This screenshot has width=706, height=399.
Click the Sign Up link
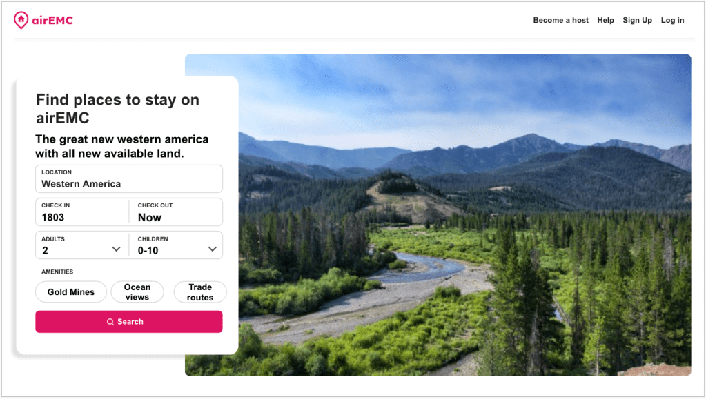click(x=637, y=21)
